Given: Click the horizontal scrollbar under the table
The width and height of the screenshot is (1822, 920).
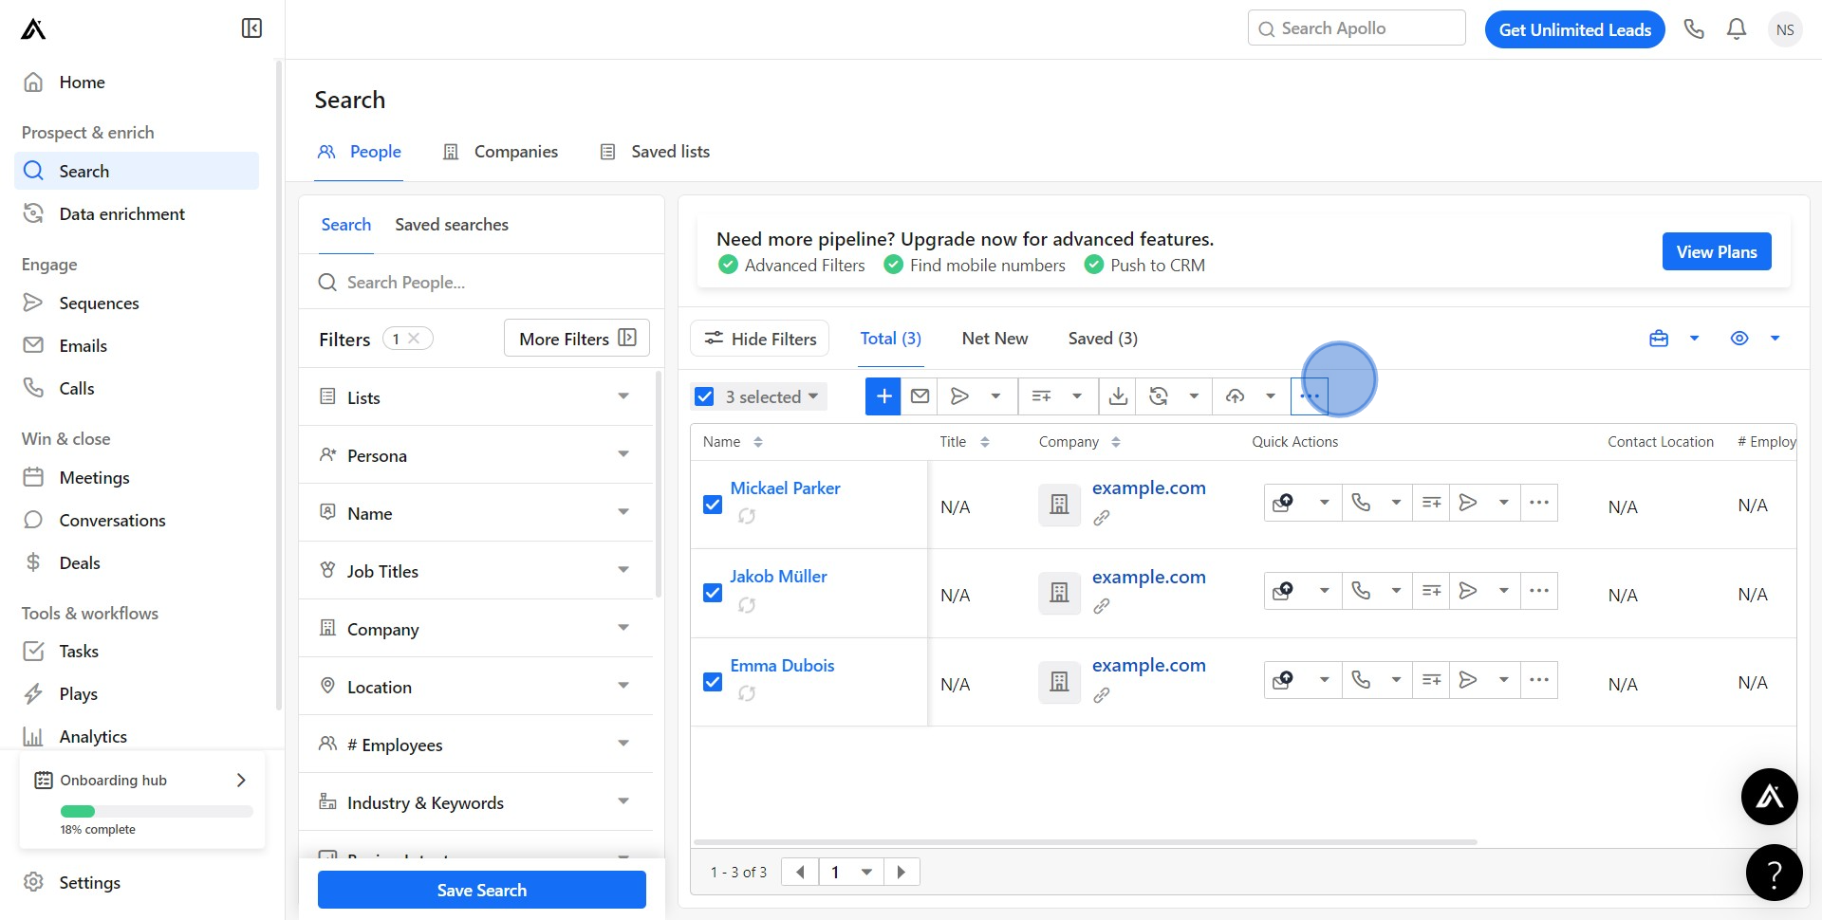Looking at the screenshot, I should 1086,842.
